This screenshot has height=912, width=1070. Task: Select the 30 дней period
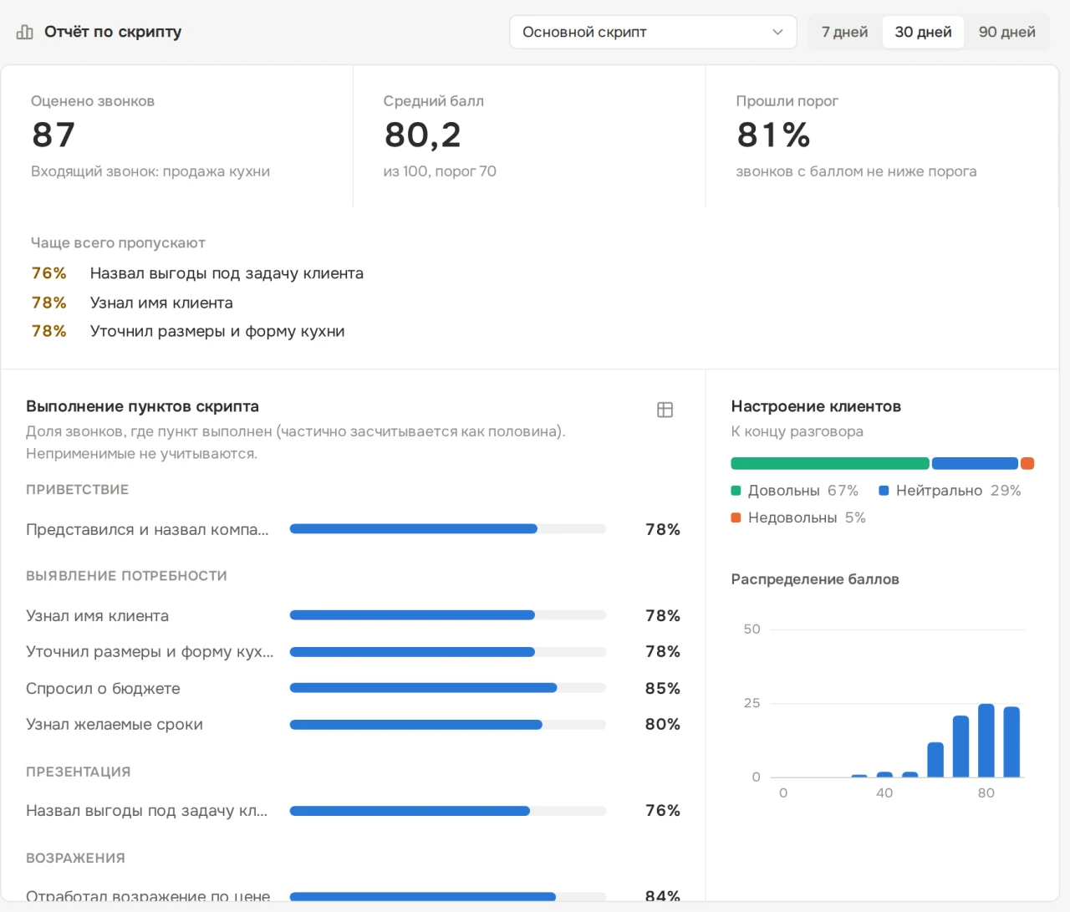[923, 32]
